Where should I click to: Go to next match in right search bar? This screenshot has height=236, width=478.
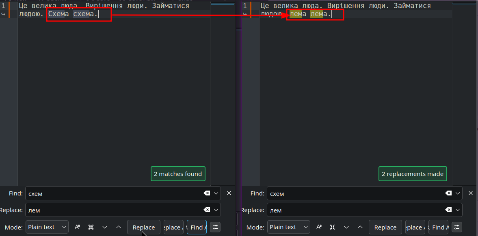[x=346, y=227]
